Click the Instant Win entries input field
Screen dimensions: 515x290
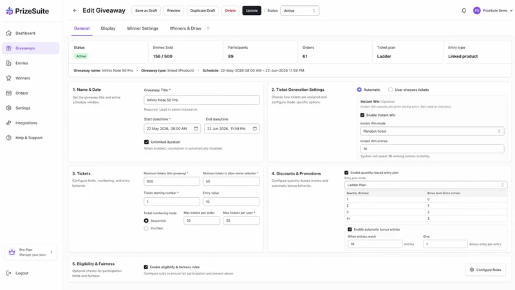[x=432, y=149]
